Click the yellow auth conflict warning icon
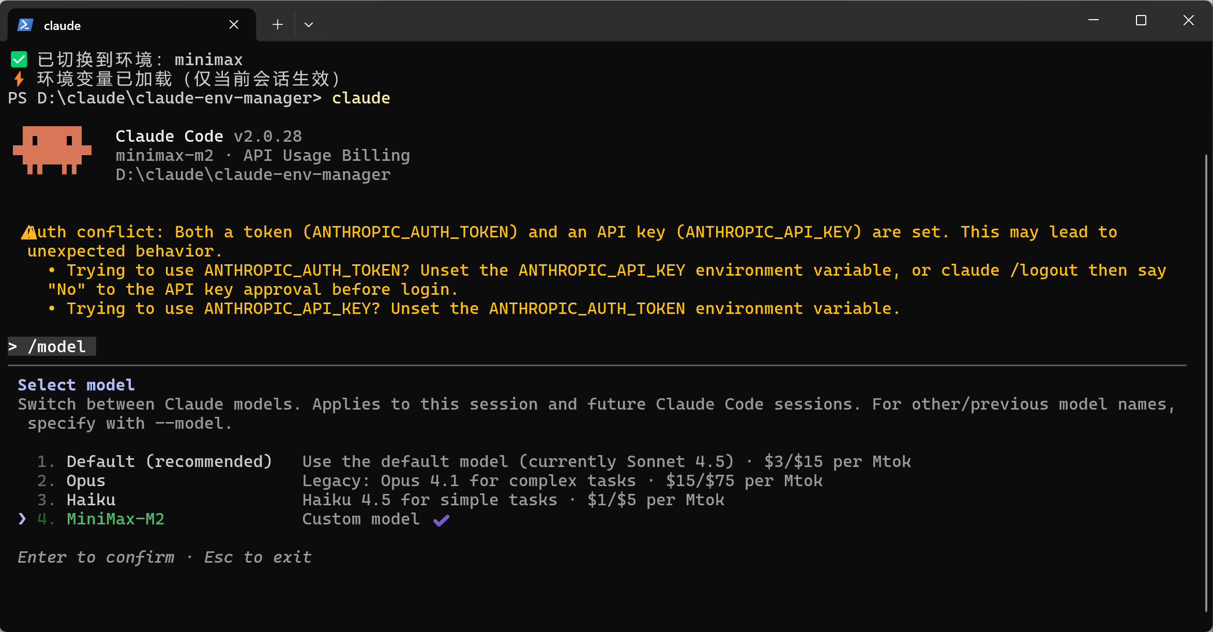Viewport: 1213px width, 632px height. (28, 233)
